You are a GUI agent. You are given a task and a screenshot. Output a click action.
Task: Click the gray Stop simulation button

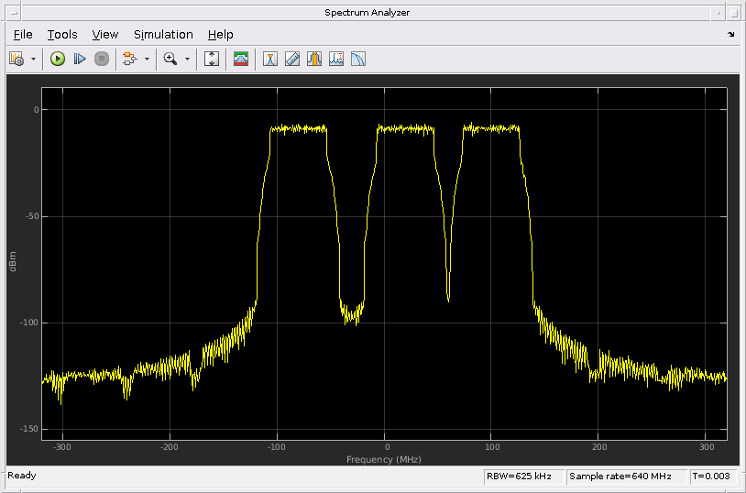(102, 59)
